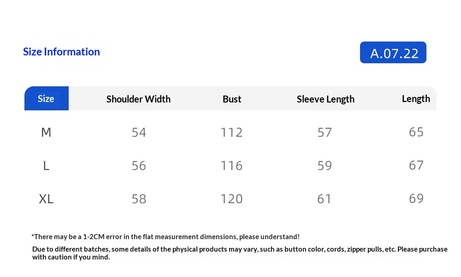The image size is (461, 277).
Task: Select bust value 120
Action: coord(231,199)
